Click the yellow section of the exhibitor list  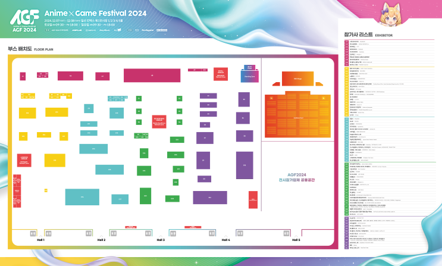389,92
